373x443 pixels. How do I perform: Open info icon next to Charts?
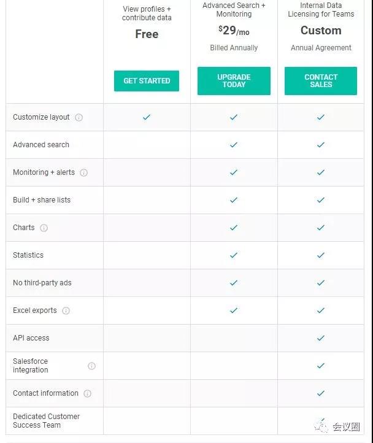(x=44, y=228)
